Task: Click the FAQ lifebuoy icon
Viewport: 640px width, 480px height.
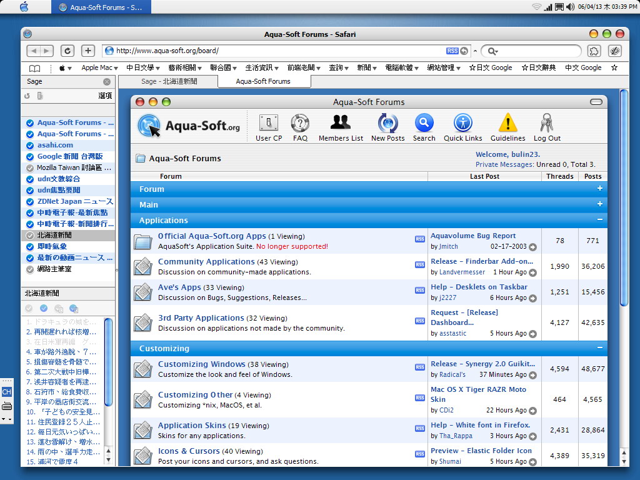Action: point(300,123)
